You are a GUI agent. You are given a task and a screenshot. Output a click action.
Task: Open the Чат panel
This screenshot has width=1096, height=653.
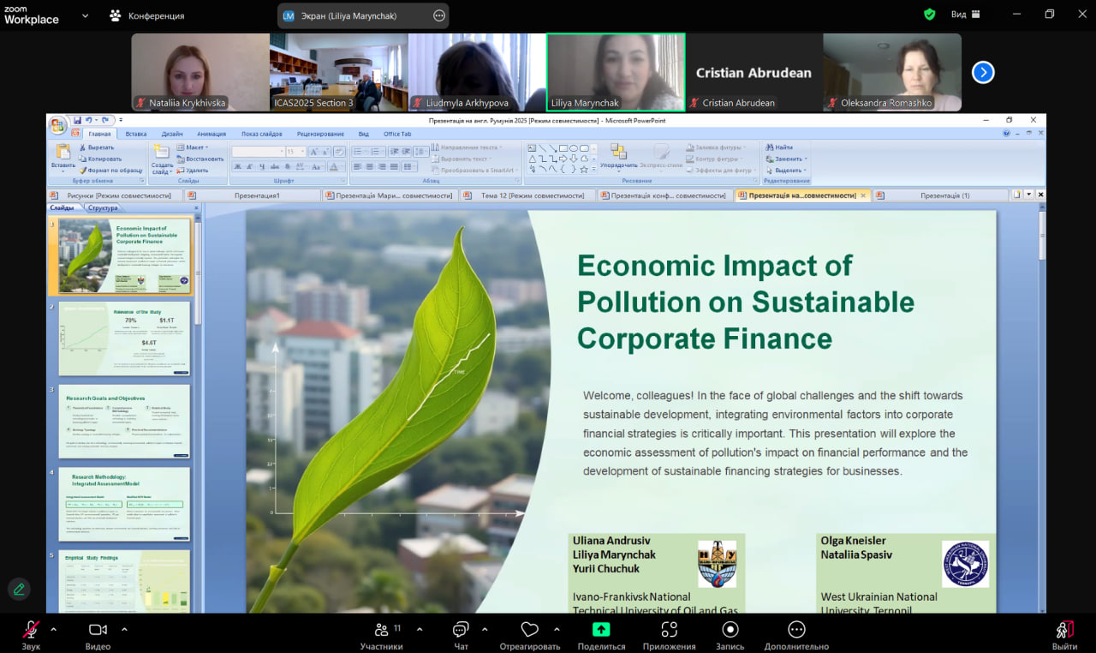(x=461, y=635)
